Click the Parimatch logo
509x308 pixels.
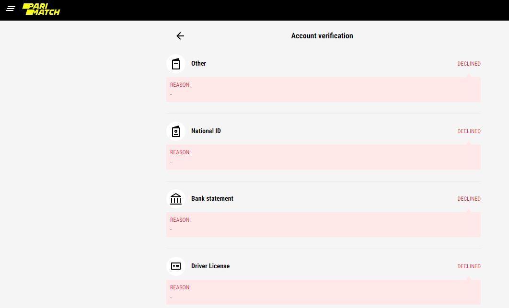41,9
